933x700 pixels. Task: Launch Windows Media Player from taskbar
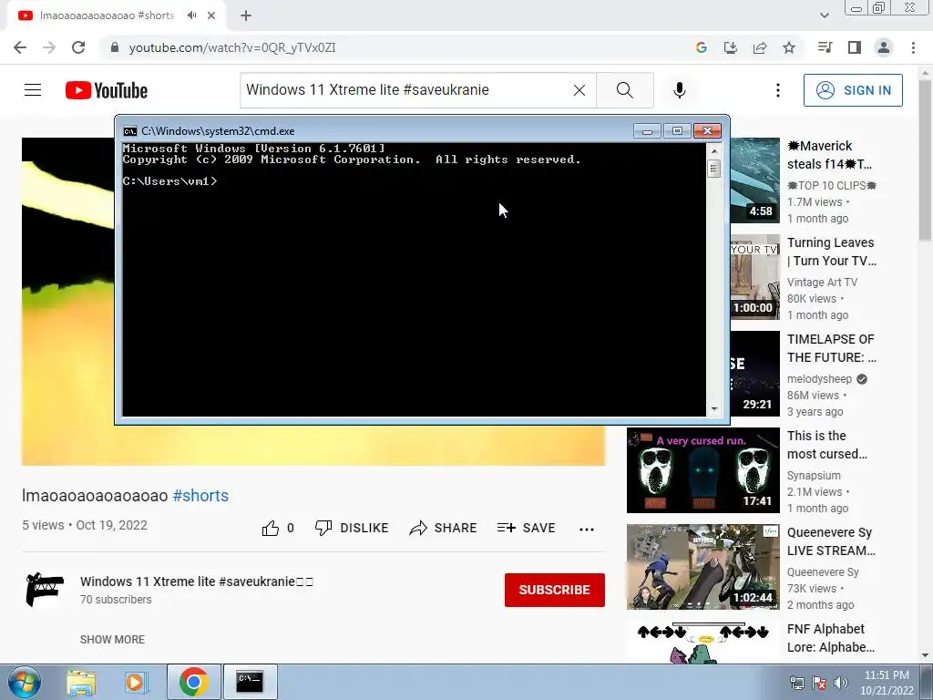[x=137, y=682]
